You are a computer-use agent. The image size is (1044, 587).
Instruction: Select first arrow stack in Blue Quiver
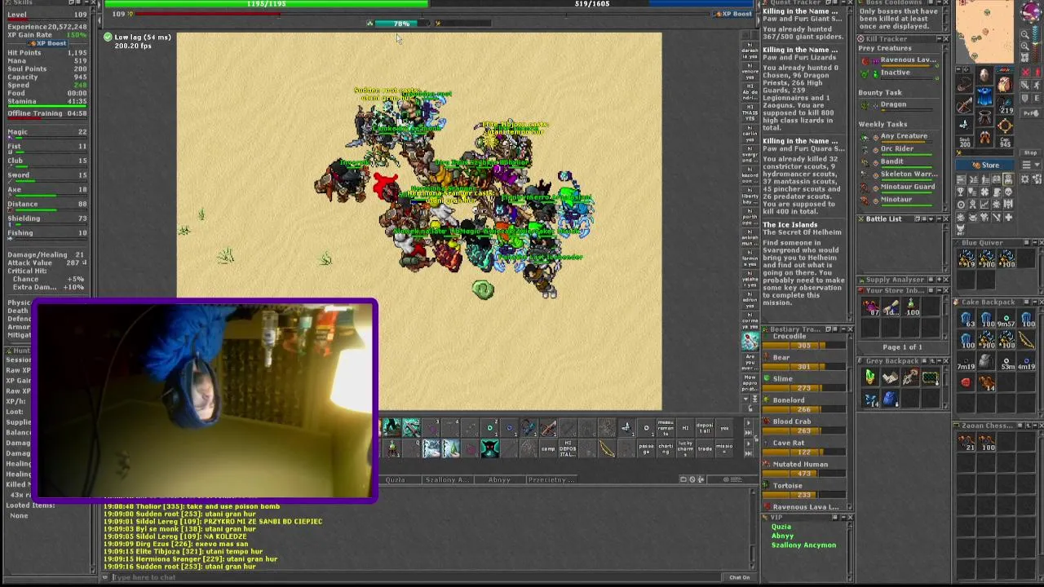click(x=967, y=258)
